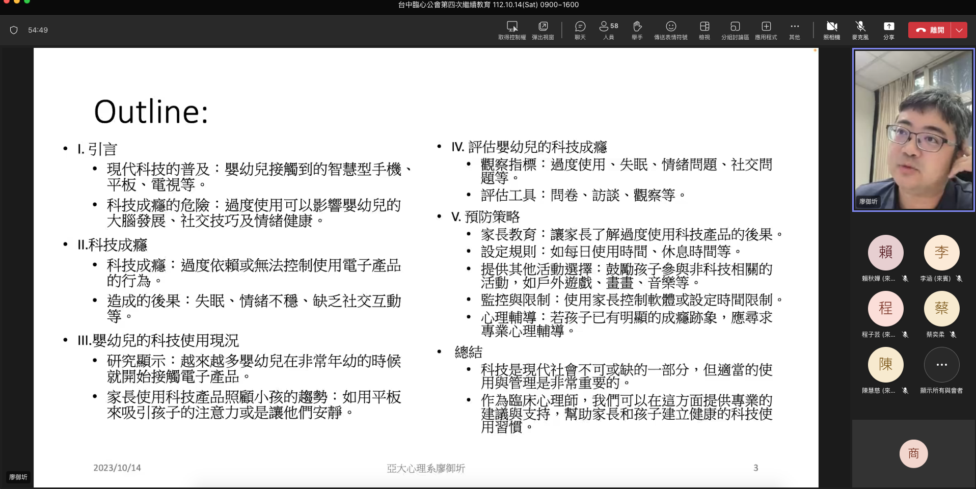Click the heading IV. 評估嬰幼兒的科技成癮
This screenshot has width=976, height=489.
click(x=529, y=147)
